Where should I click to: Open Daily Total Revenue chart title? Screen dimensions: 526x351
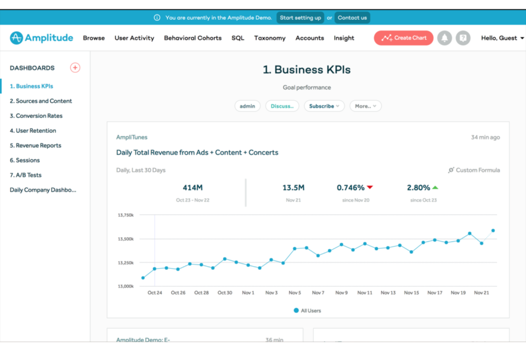tap(197, 153)
